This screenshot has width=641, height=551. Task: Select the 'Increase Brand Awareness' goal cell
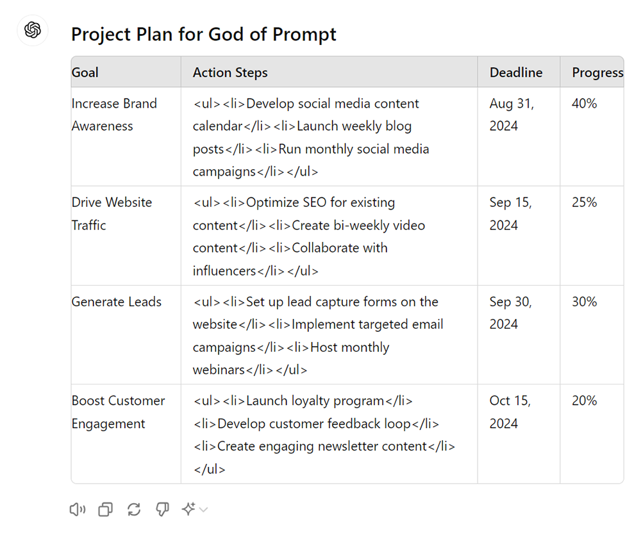coord(114,115)
